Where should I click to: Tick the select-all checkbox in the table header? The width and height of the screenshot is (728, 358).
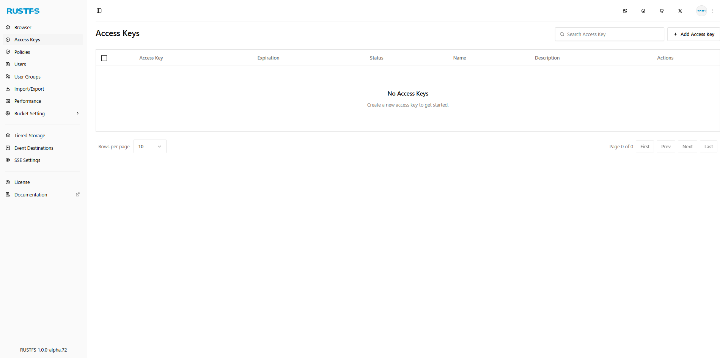104,58
